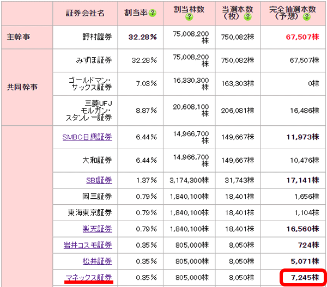The height and width of the screenshot is (287, 327).
Task: Select 32.28% in the みずほ証券 row
Action: 144,60
